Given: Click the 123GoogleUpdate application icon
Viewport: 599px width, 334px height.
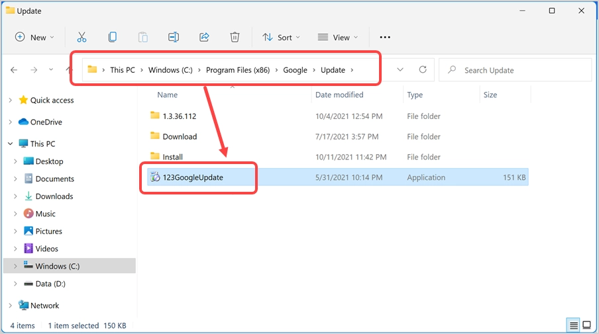Looking at the screenshot, I should click(x=155, y=177).
